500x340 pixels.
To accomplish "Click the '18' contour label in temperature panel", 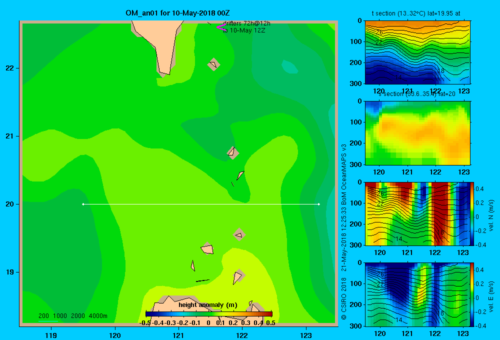I will [x=441, y=71].
